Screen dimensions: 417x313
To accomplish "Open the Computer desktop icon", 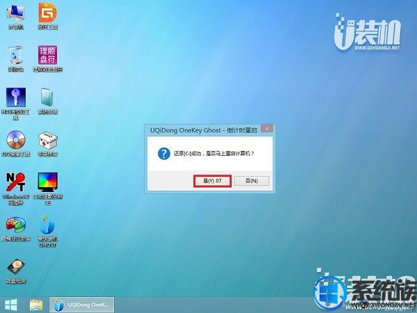I will [16, 16].
